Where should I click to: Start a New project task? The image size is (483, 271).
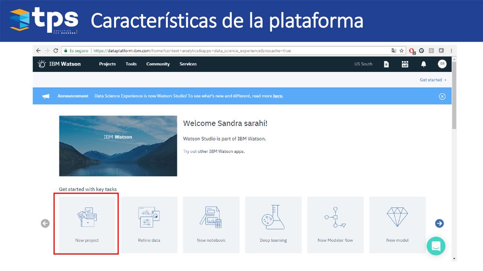pos(87,225)
